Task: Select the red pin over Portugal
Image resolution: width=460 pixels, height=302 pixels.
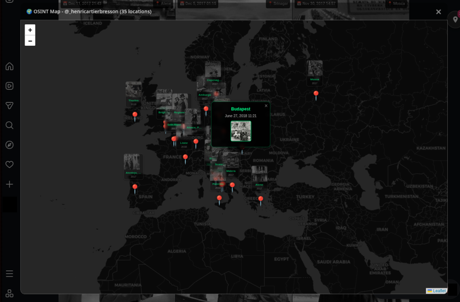Action: tap(135, 188)
